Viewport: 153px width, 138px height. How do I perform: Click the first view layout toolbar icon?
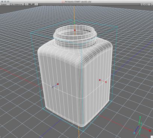click(26, 4)
